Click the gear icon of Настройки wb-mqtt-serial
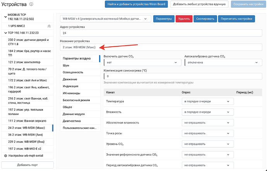The height and width of the screenshot is (171, 267). [5, 156]
